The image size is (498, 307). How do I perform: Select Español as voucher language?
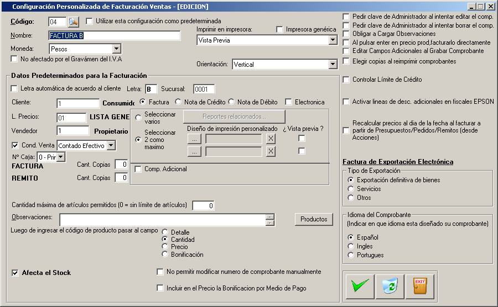pyautogui.click(x=351, y=237)
